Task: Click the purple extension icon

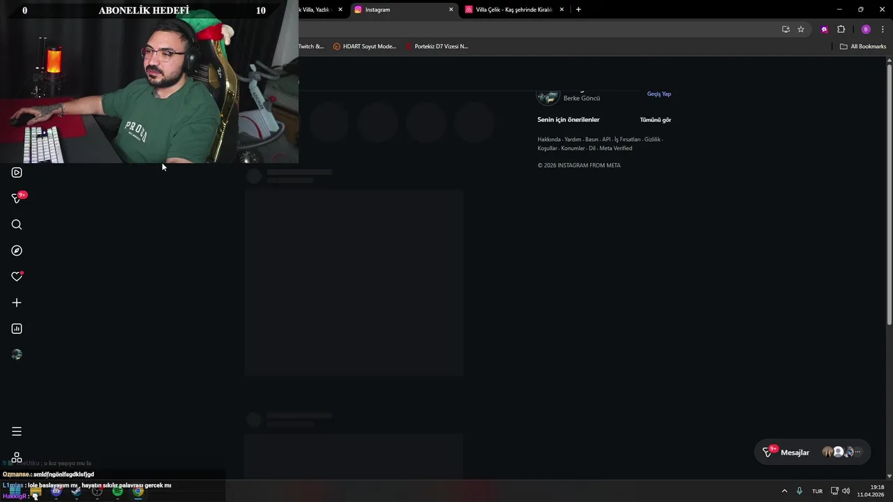Action: pyautogui.click(x=825, y=29)
